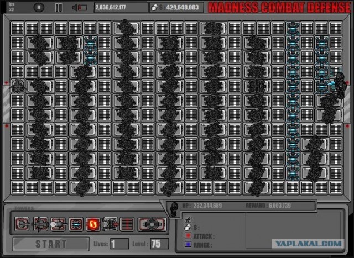Select the striped wall block tower
Viewport: 354px width, 258px height.
(127, 224)
